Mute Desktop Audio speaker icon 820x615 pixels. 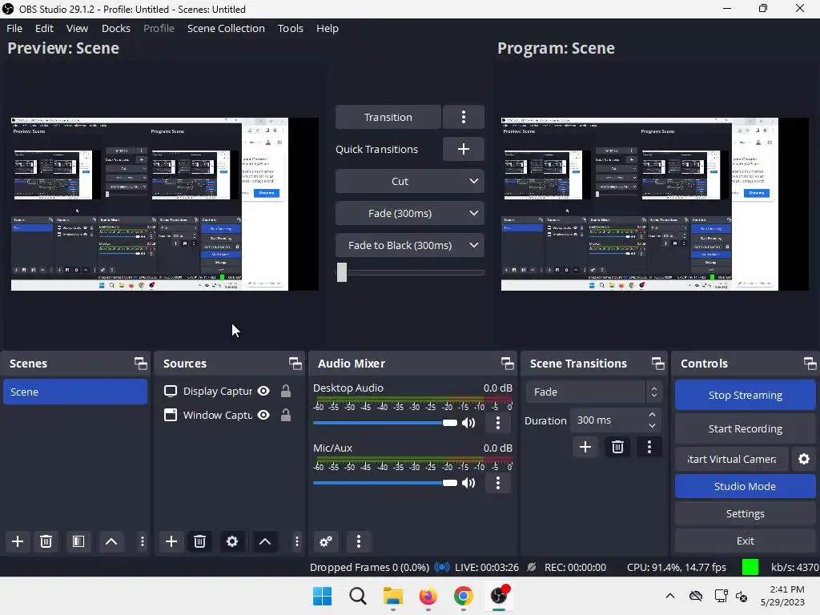[x=468, y=423]
